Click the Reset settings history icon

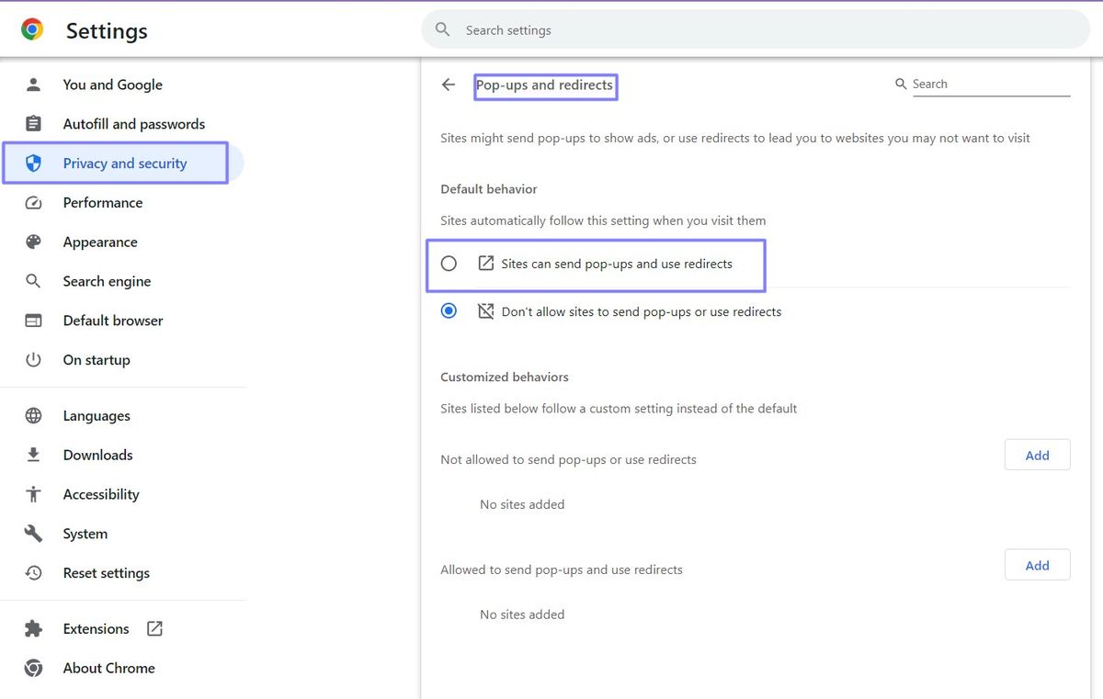33,572
